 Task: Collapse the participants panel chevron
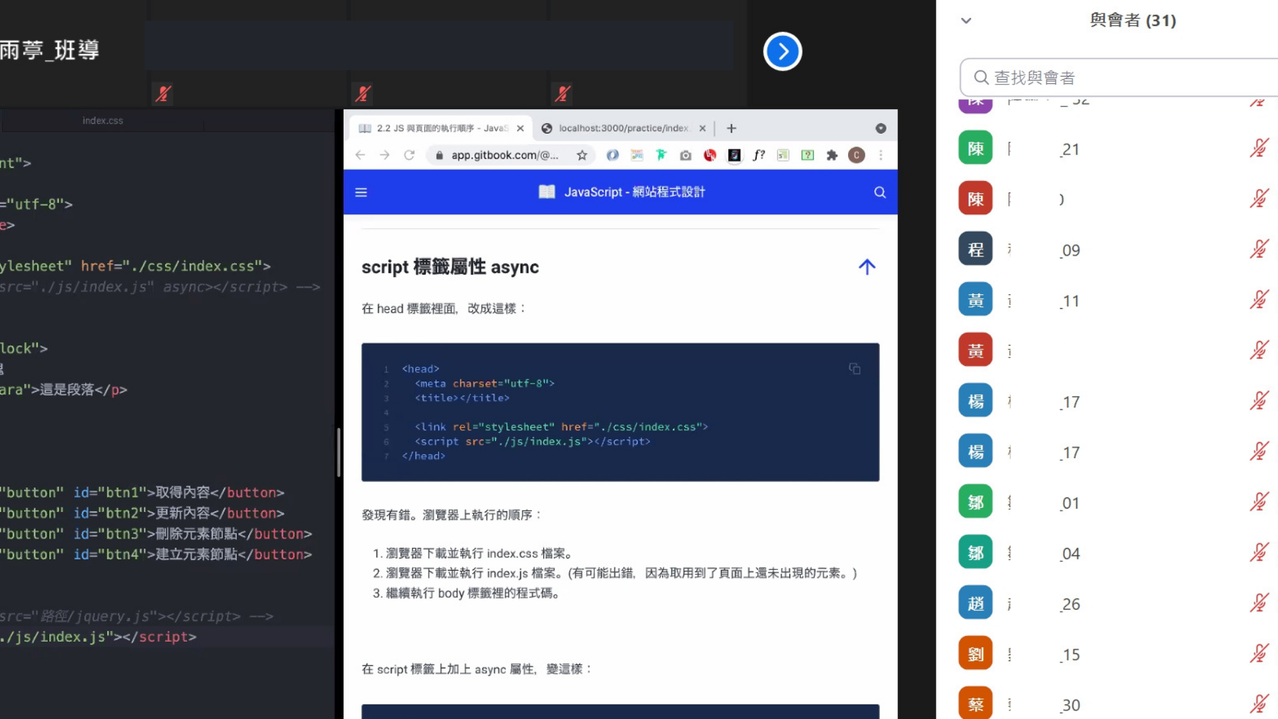tap(966, 21)
